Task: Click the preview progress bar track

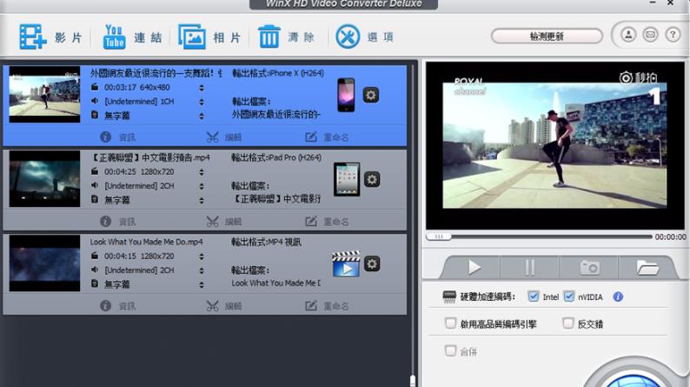Action: click(551, 237)
